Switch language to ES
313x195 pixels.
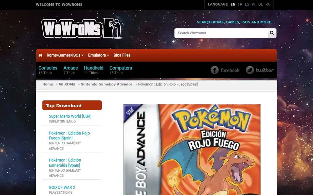247,4
